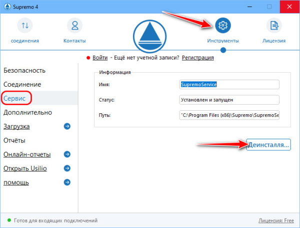Click the Войти login link
This screenshot has height=228, width=300.
[x=100, y=58]
